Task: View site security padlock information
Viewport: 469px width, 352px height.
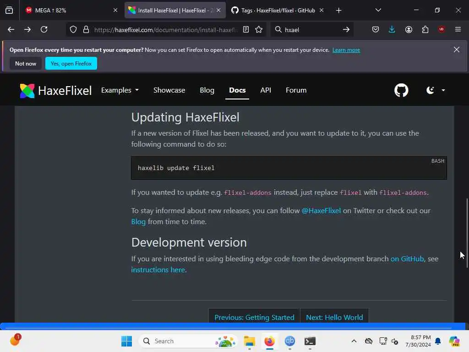Action: (86, 30)
